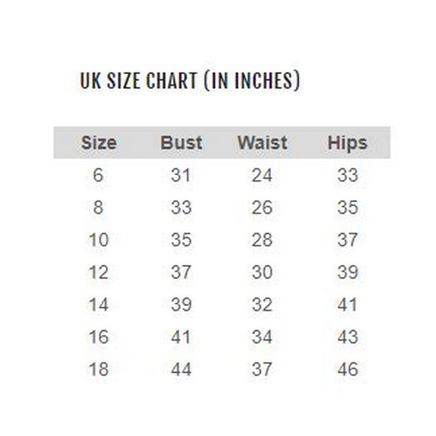The image size is (436, 436).
Task: Select size 14 in the Size column
Action: tap(99, 305)
